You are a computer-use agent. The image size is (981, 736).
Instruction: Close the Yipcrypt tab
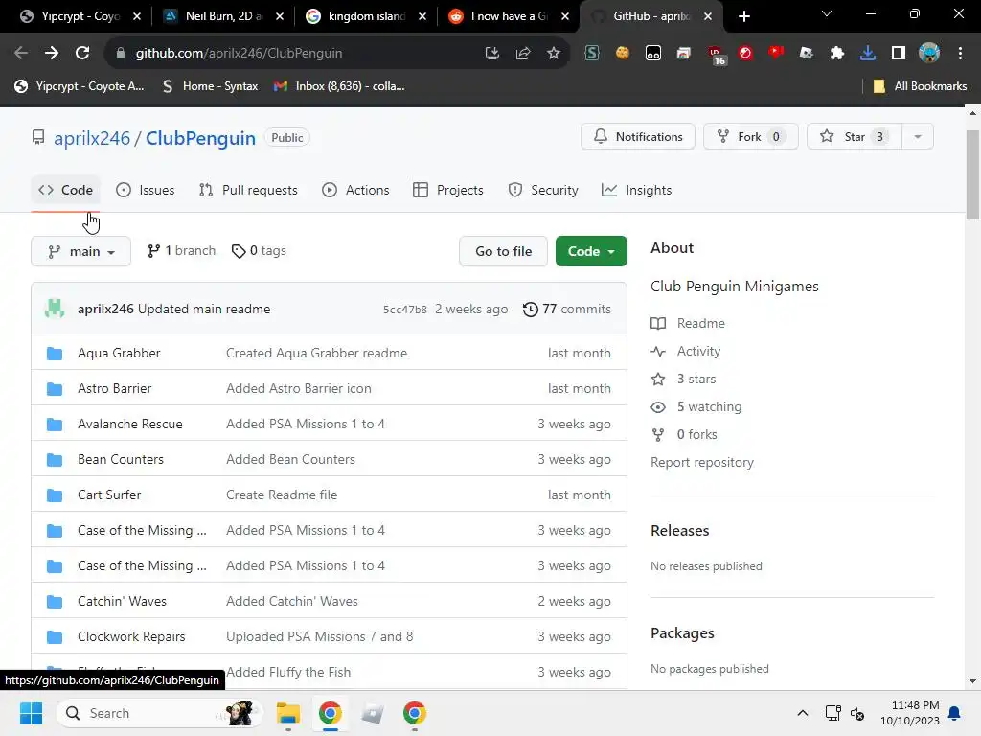tap(137, 16)
